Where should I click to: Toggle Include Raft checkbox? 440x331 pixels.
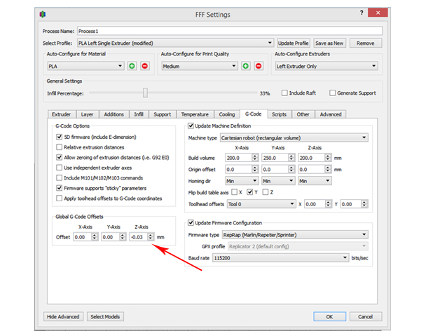284,93
